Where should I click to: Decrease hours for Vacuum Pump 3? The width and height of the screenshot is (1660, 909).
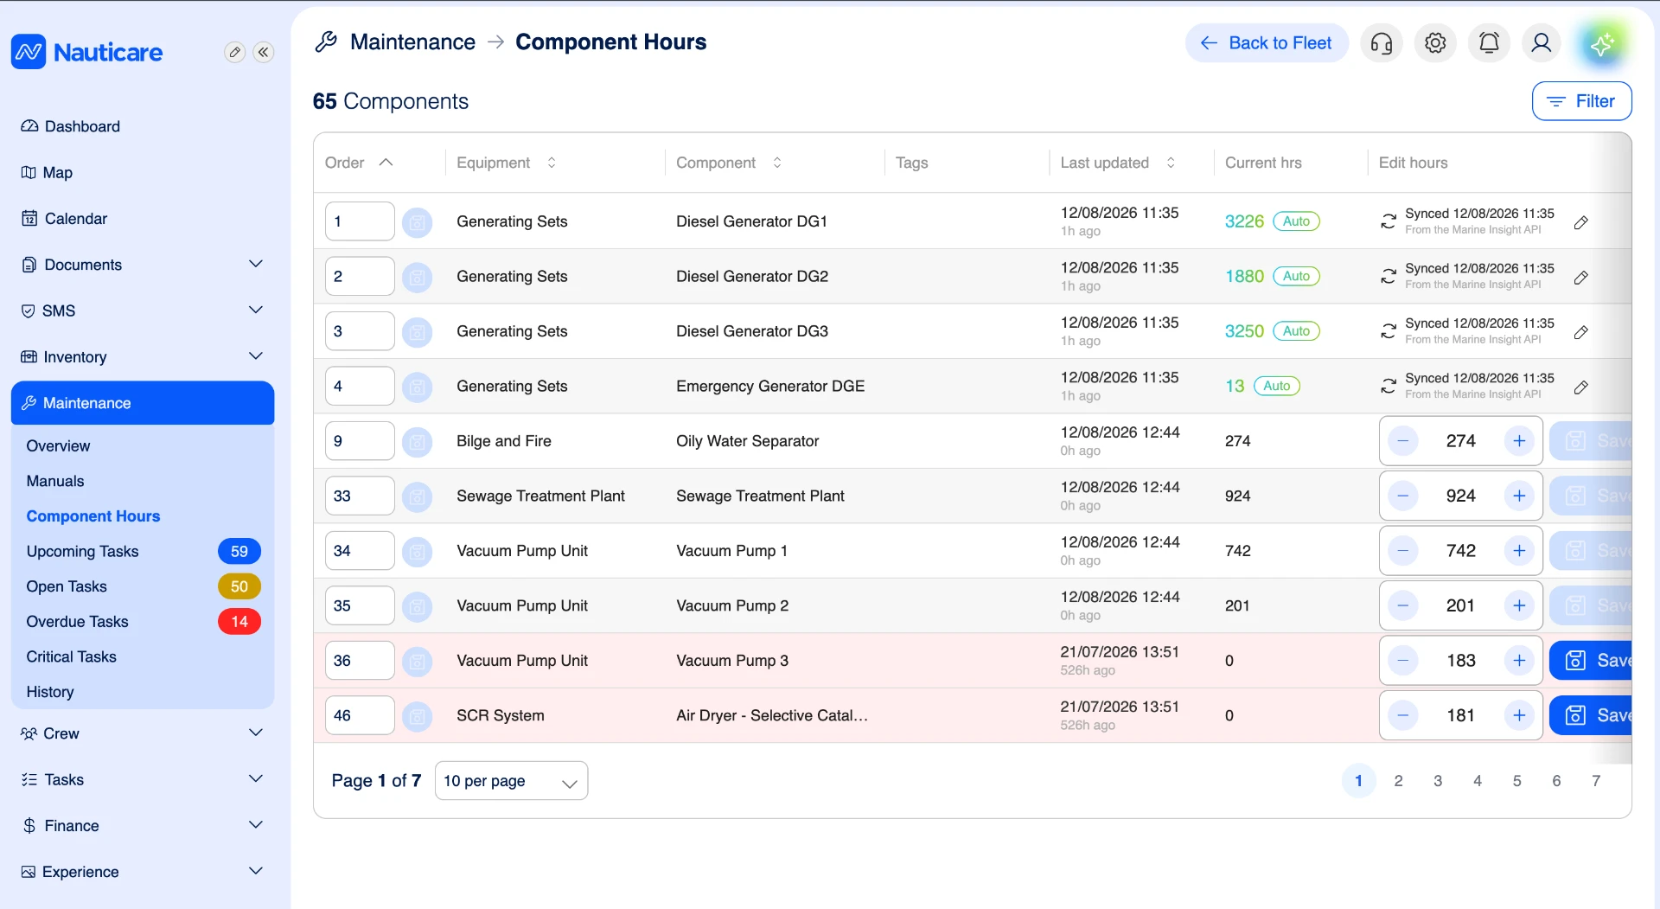1402,661
